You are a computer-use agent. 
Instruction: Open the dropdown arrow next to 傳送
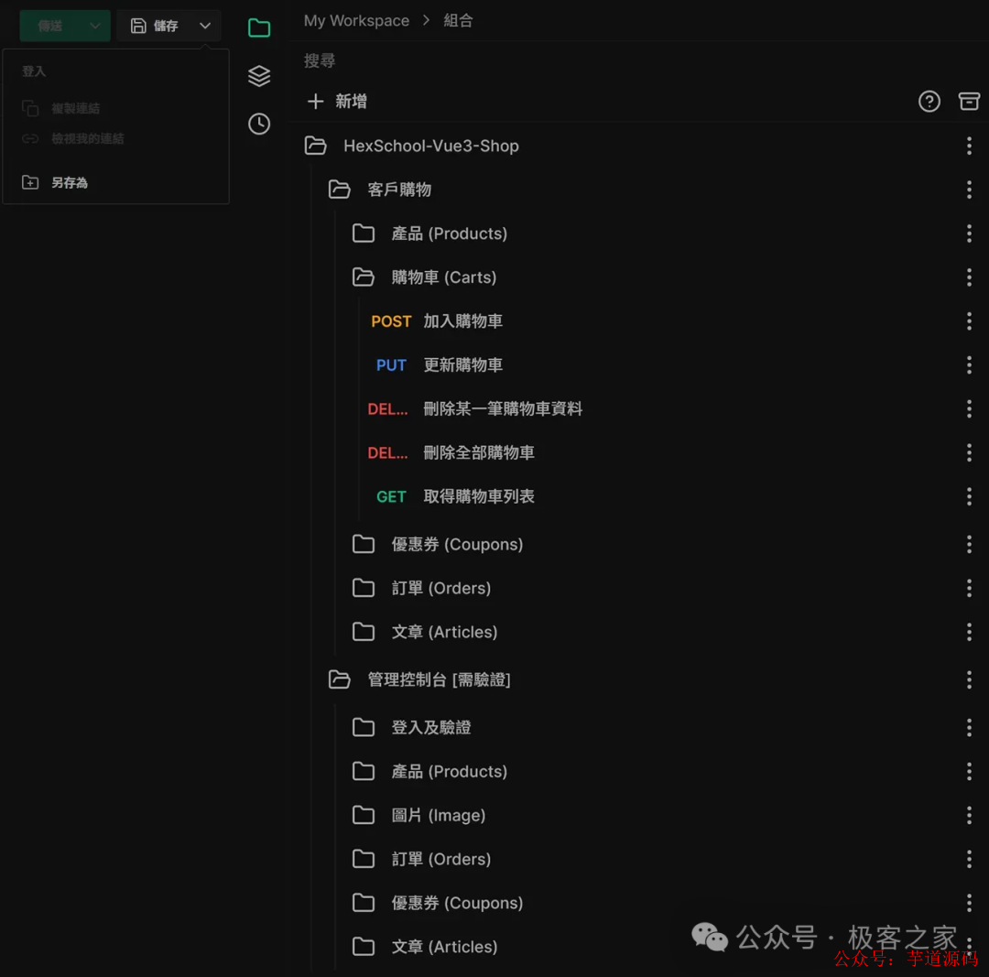pos(94,26)
